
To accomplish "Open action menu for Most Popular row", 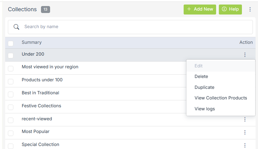I will pos(245,132).
